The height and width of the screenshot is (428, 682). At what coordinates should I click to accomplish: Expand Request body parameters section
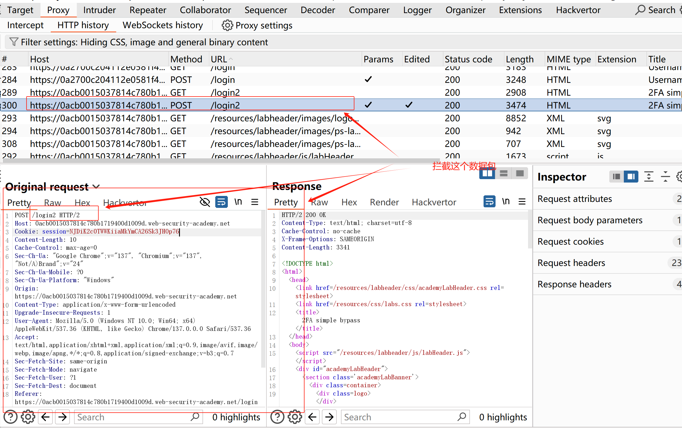(x=590, y=220)
